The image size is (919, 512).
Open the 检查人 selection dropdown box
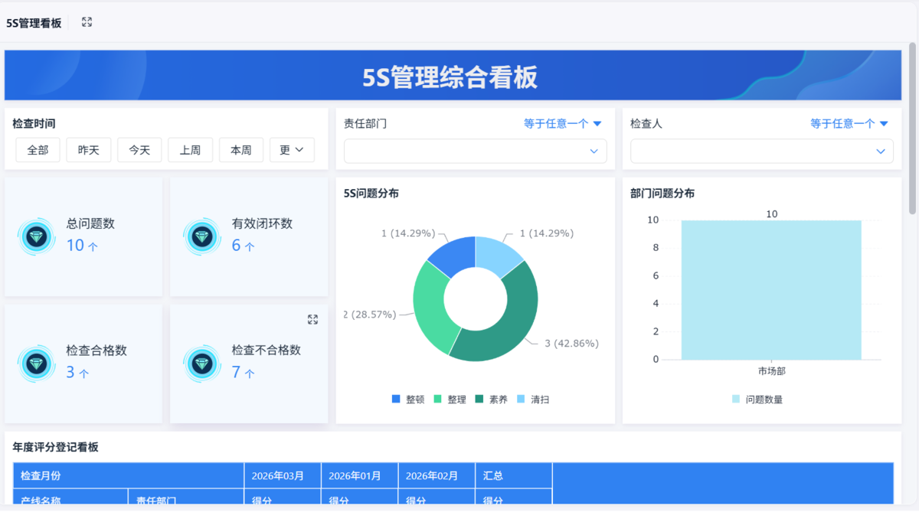(761, 151)
